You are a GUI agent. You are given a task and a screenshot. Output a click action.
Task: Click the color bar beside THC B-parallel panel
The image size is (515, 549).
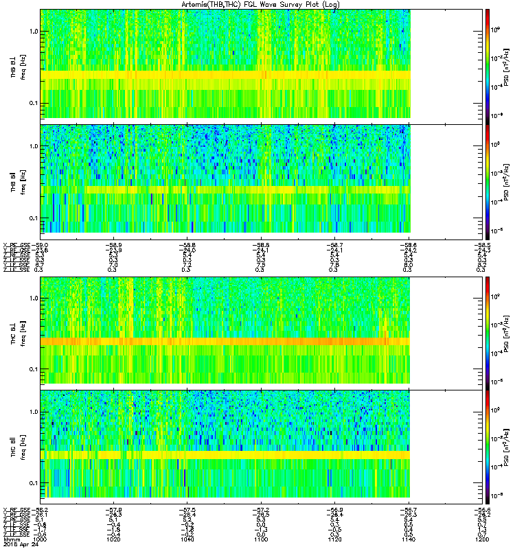(x=488, y=447)
